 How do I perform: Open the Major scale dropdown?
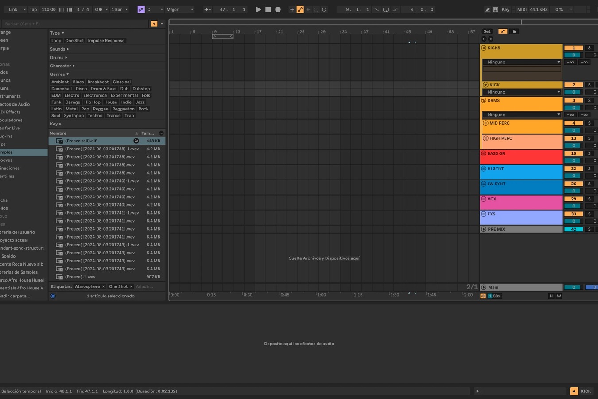(180, 9)
